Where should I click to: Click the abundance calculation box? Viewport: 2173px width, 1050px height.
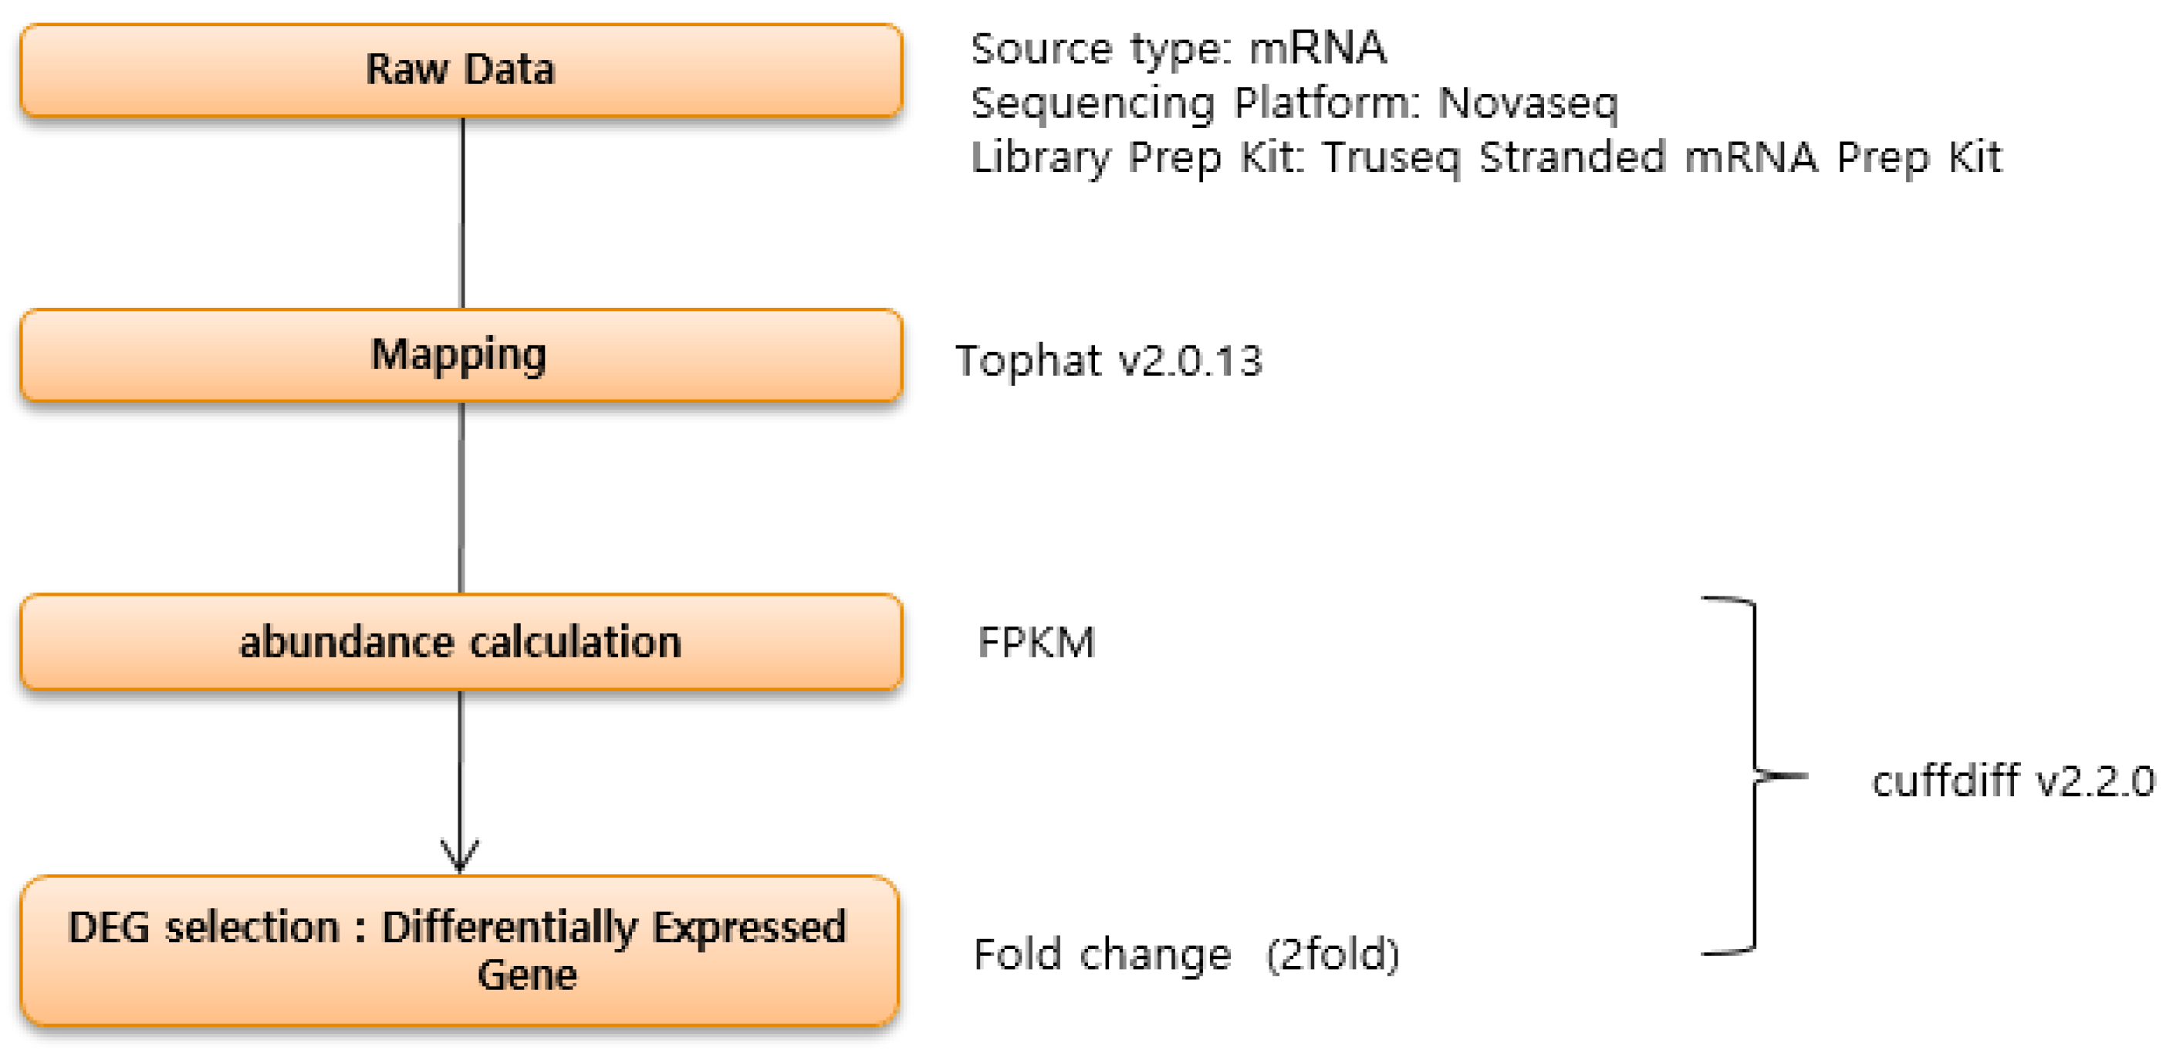[x=461, y=642]
